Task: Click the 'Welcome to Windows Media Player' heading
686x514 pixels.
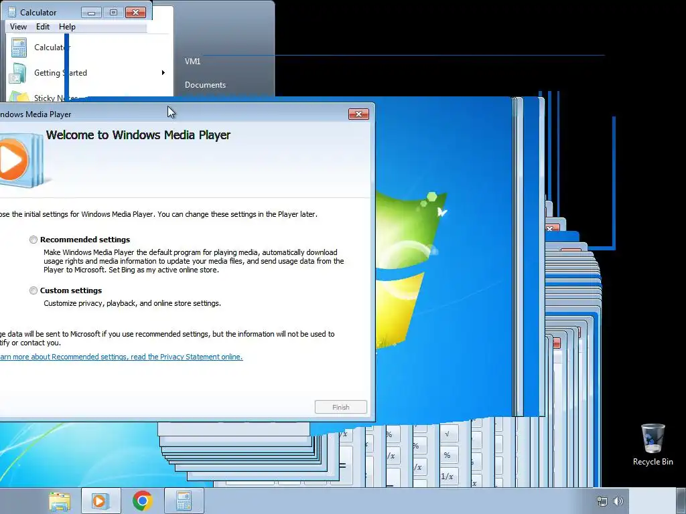Action: pyautogui.click(x=138, y=135)
